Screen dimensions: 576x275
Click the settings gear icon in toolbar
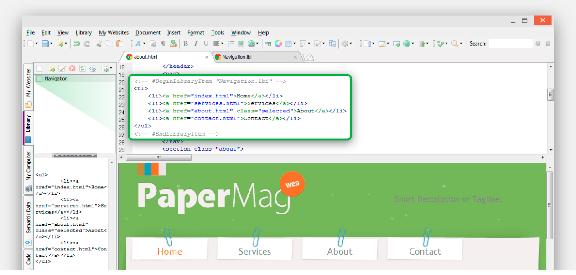tap(344, 44)
